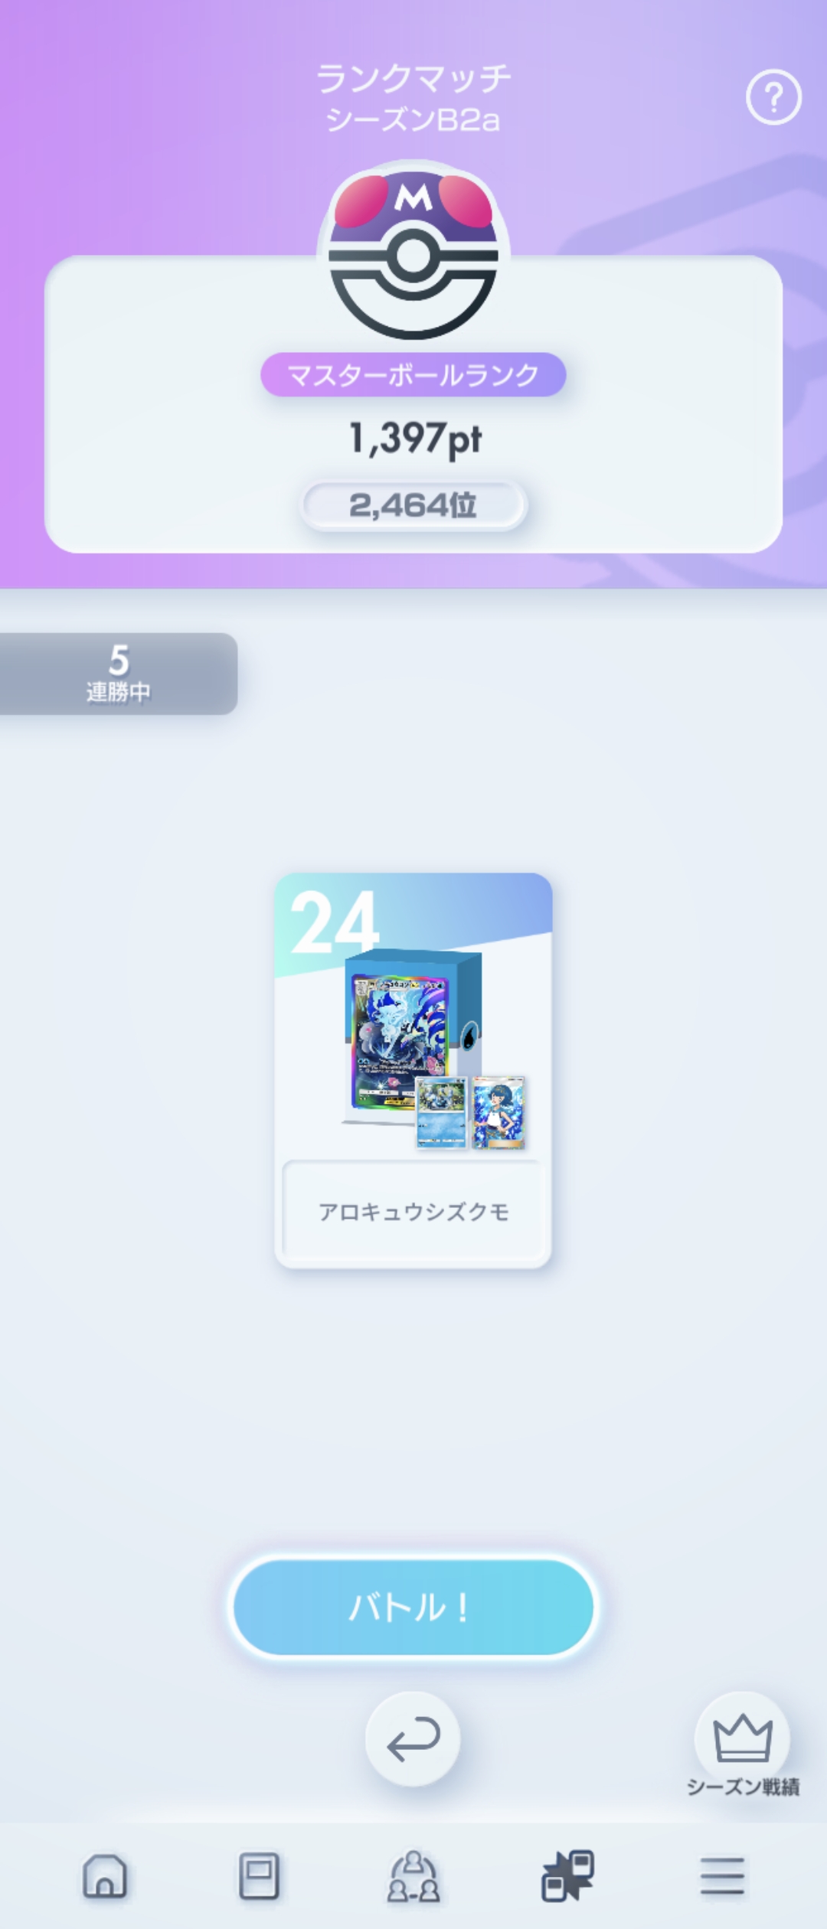Image resolution: width=827 pixels, height=1929 pixels.
Task: Tap the 1,397pt points display
Action: click(415, 439)
